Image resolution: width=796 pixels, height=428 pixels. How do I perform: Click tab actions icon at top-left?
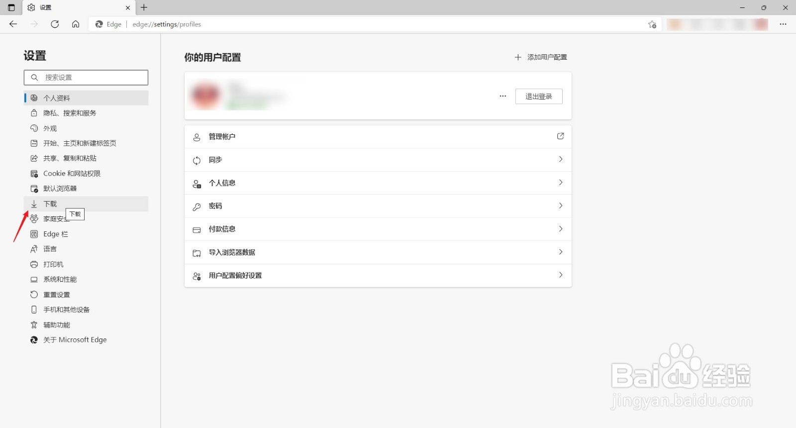coord(11,7)
